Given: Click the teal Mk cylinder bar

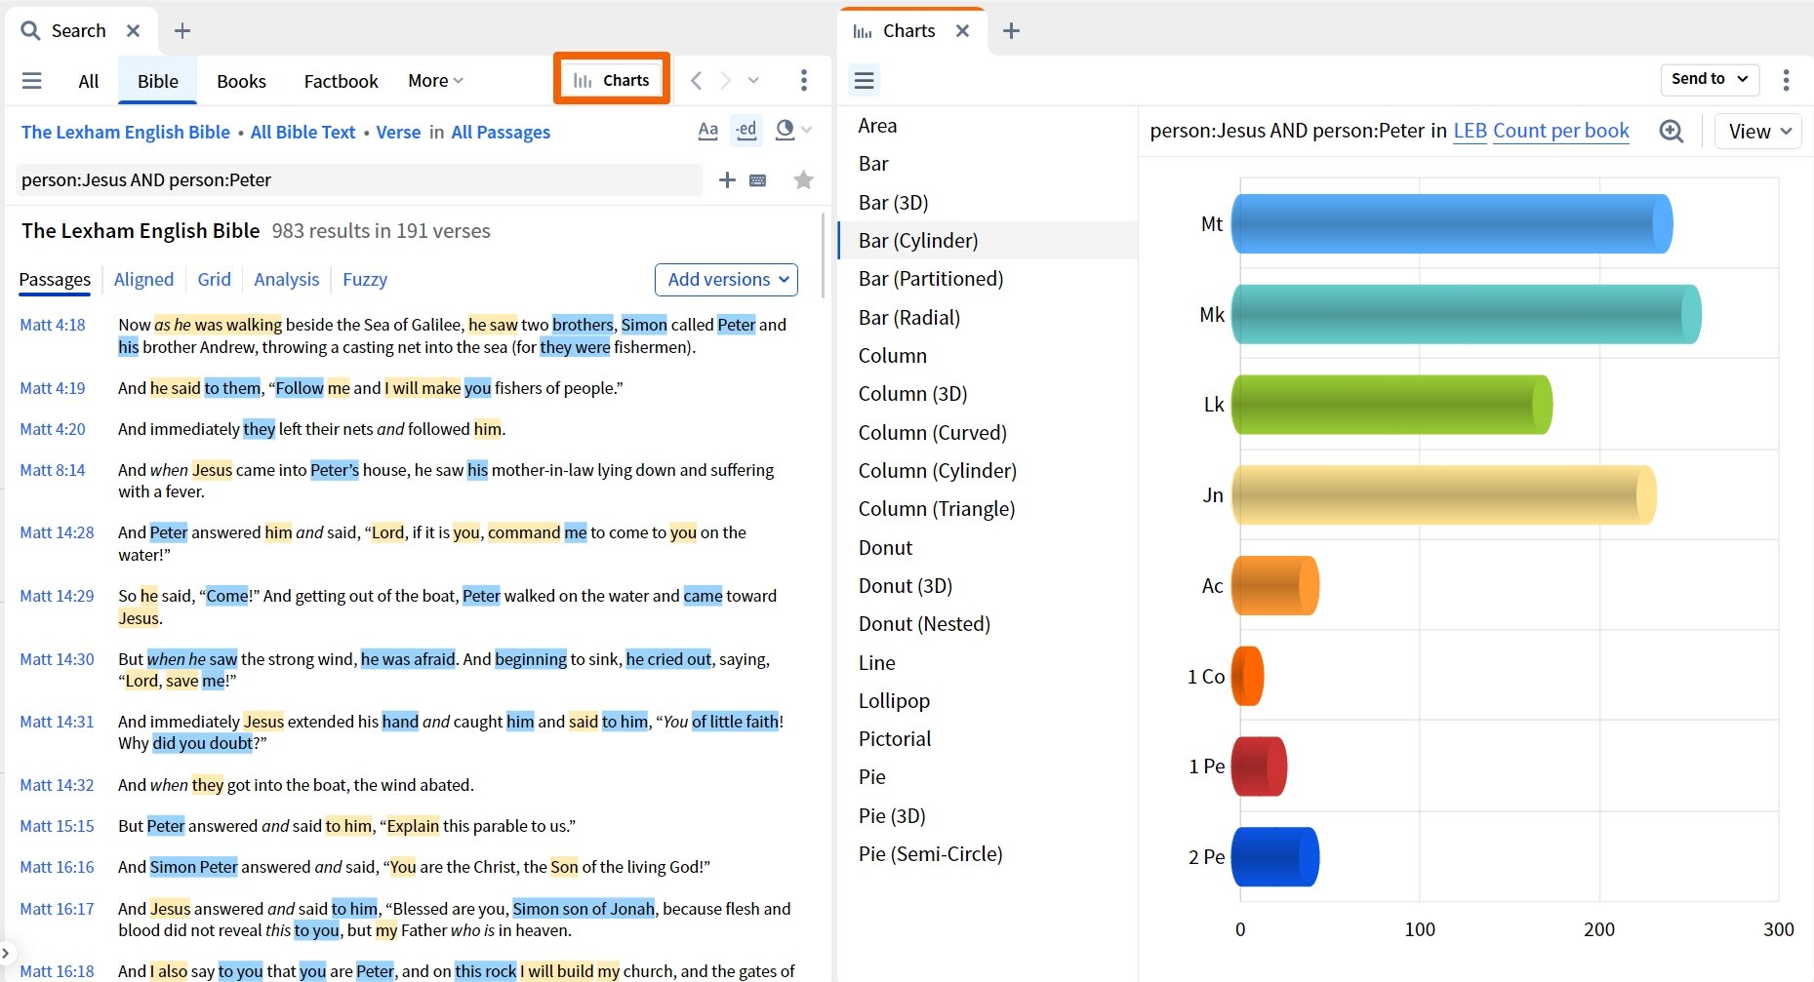Looking at the screenshot, I should 1466,314.
